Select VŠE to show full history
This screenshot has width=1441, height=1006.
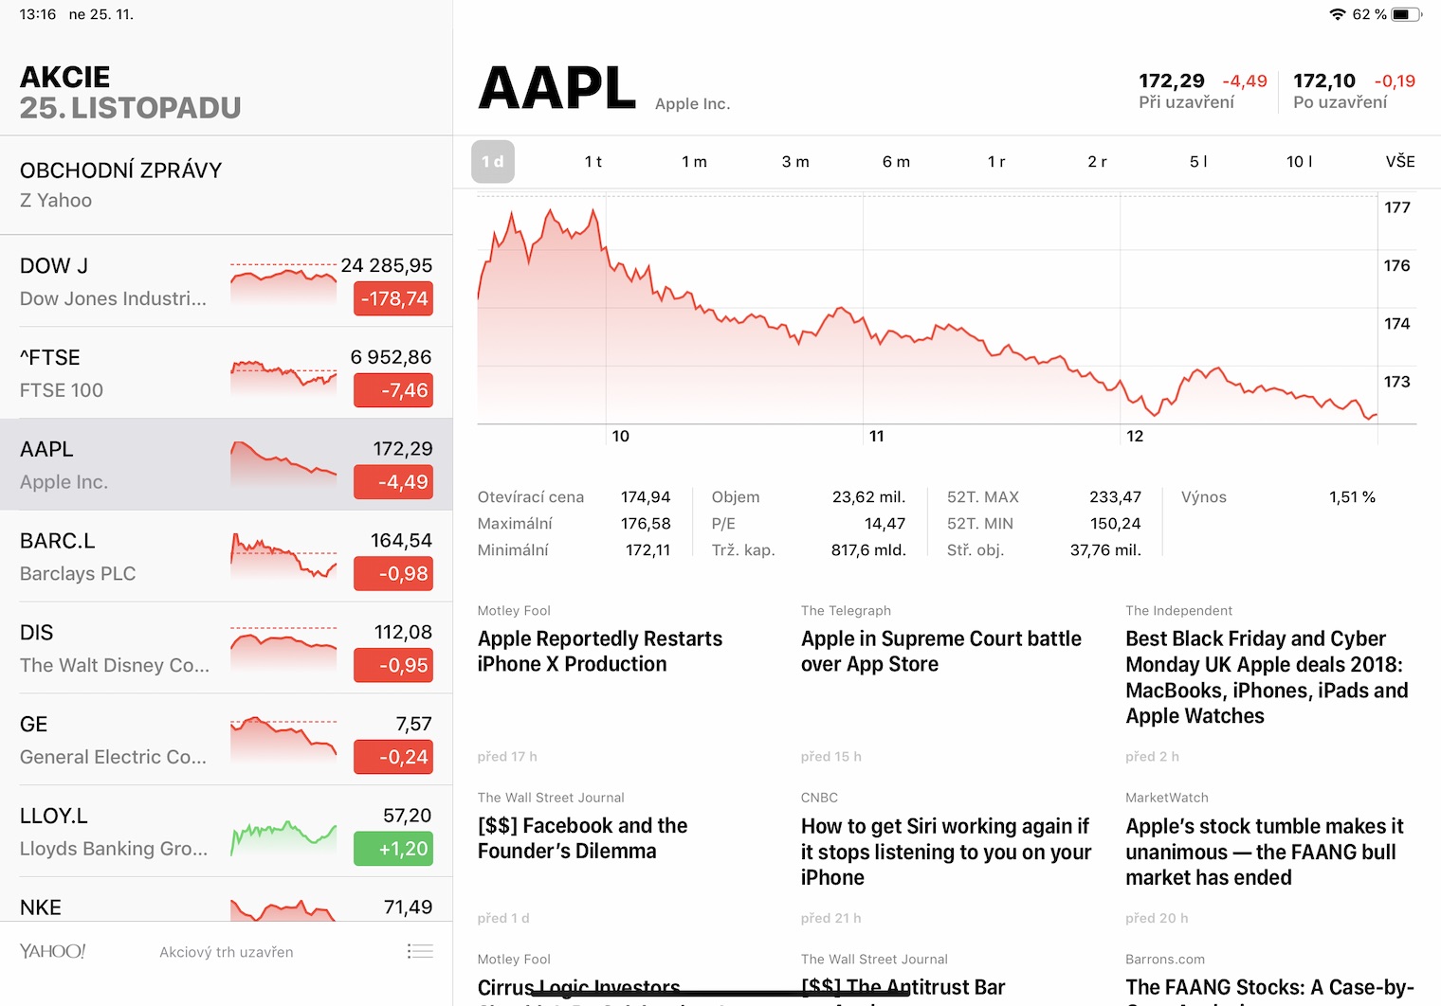tap(1400, 161)
